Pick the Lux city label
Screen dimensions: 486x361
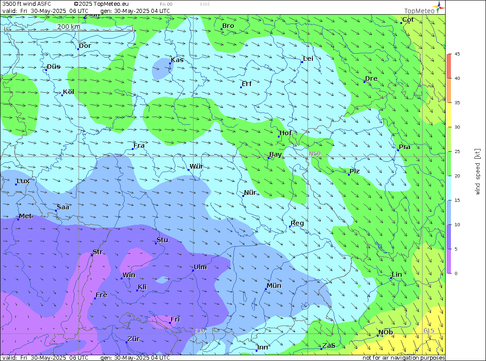[23, 181]
